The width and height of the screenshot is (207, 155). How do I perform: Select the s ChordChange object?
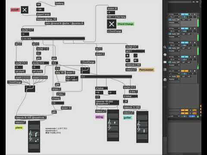coord(114,31)
